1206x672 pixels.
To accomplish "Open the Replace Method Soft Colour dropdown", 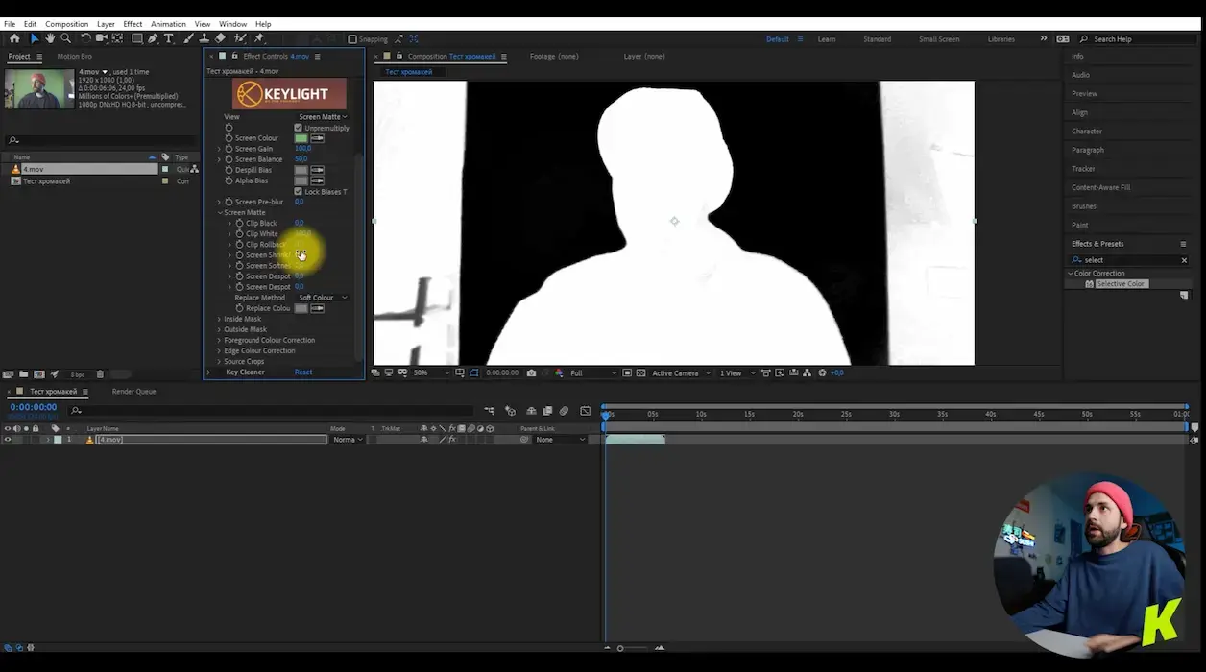I will coord(323,298).
